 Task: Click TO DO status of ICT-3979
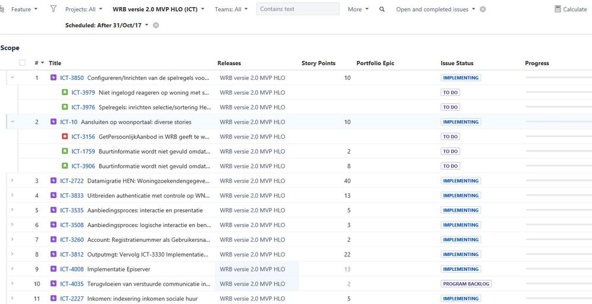[450, 92]
